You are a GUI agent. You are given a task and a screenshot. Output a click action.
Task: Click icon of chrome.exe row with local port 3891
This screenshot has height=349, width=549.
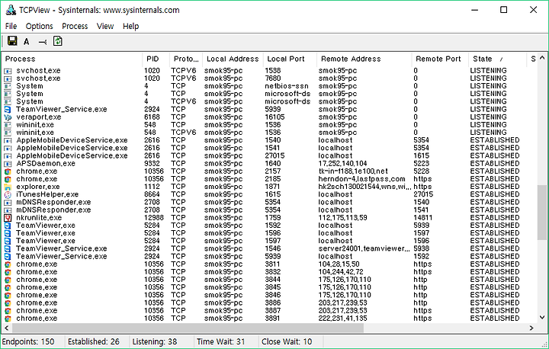[8, 319]
